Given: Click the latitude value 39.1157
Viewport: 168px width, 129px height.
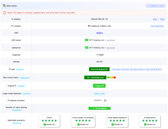Looking at the screenshot, I should [99, 62].
